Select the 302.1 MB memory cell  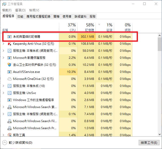[x=87, y=37]
